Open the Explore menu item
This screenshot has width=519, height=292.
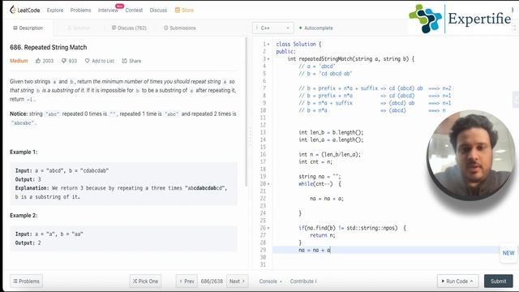[x=55, y=11]
